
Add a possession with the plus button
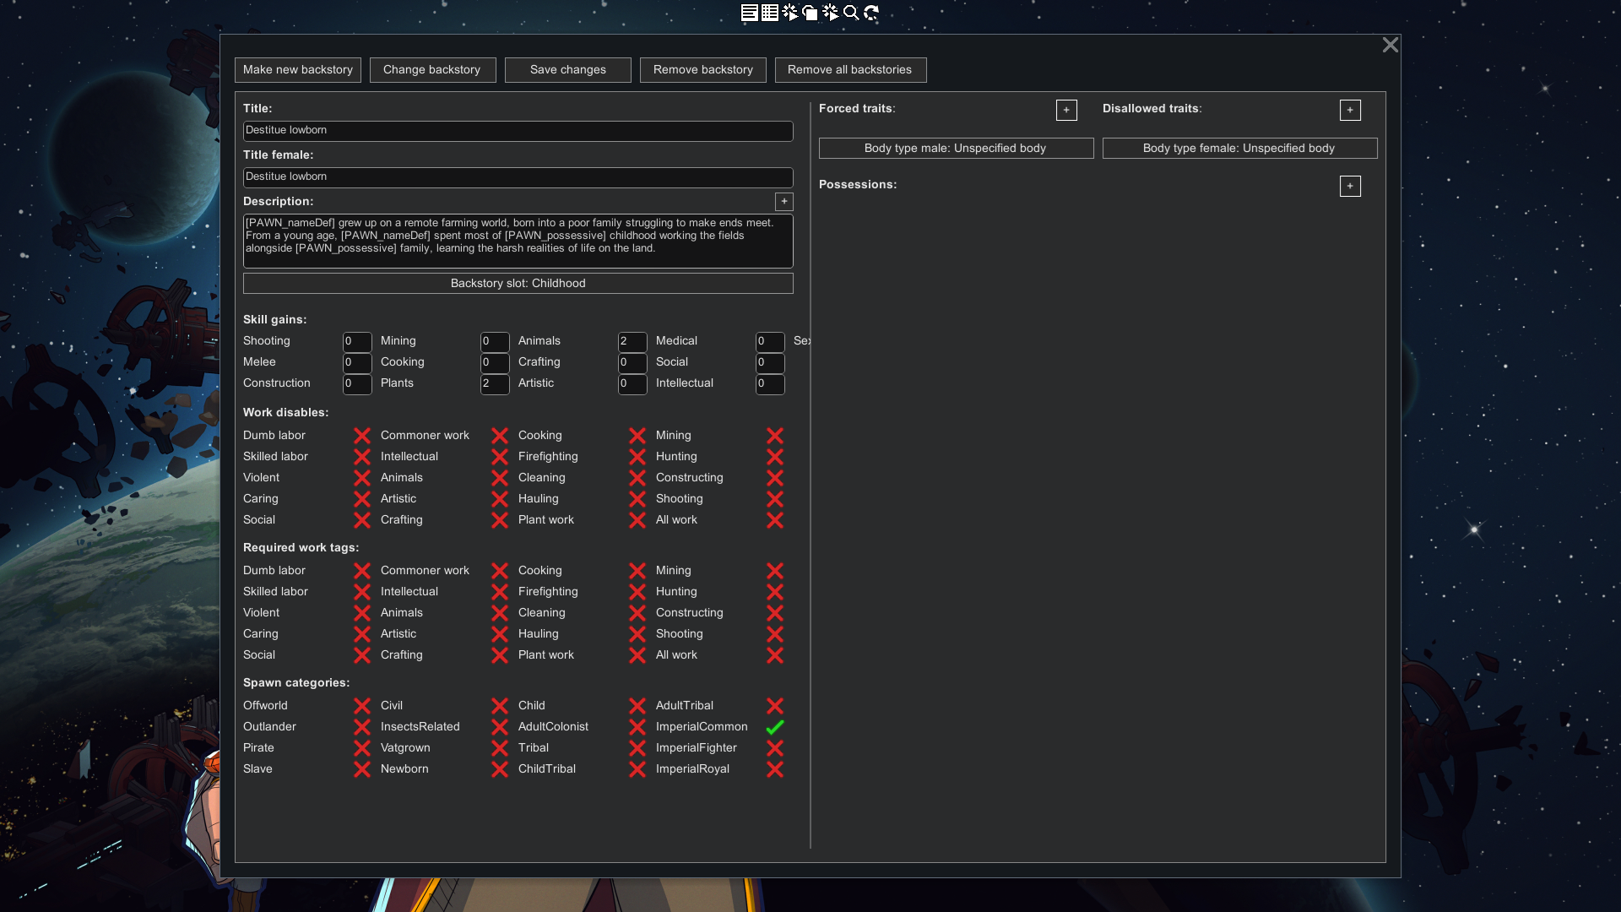tap(1350, 187)
